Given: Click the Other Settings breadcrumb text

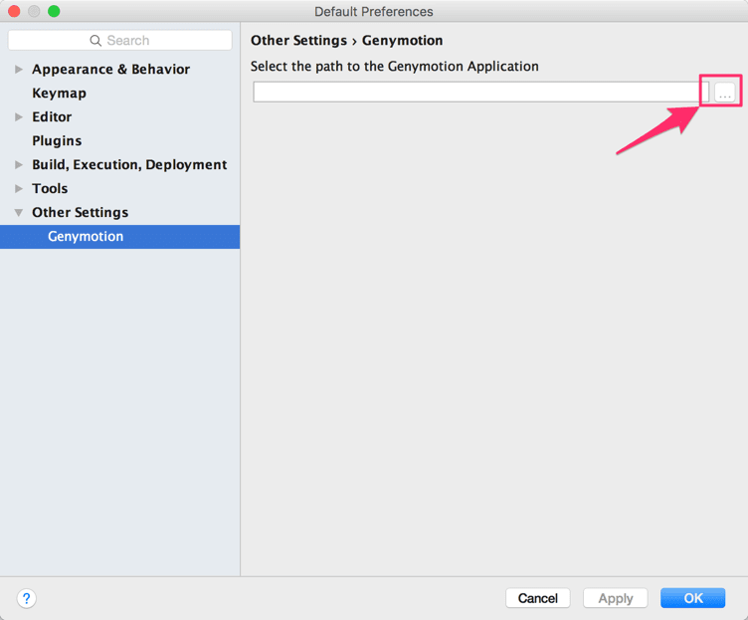Looking at the screenshot, I should 298,41.
